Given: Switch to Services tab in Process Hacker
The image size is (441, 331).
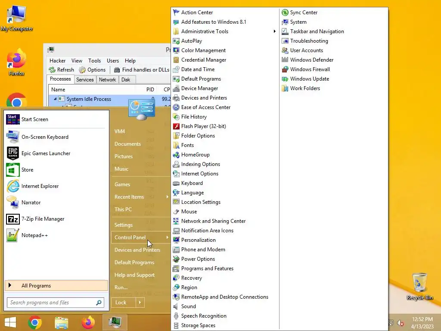Looking at the screenshot, I should (85, 80).
